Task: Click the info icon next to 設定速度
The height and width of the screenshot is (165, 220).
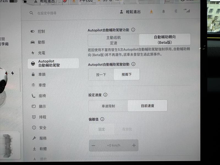Action: tap(105, 95)
